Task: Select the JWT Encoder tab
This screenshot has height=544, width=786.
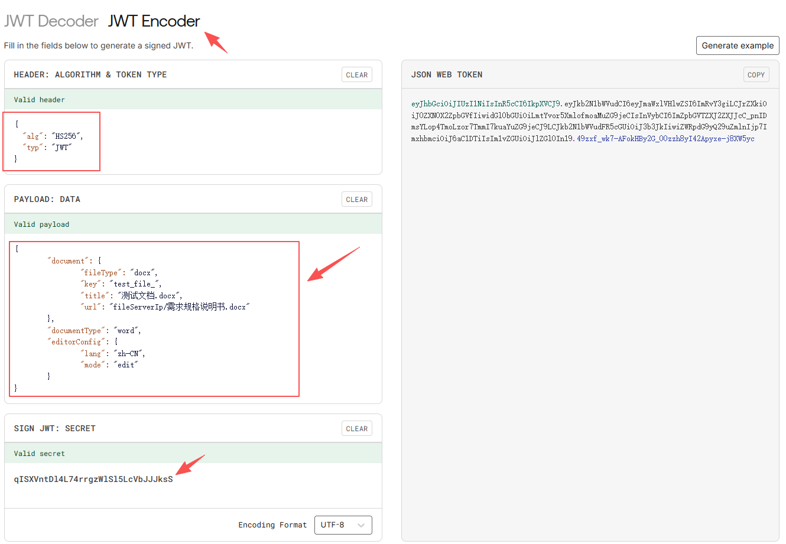Action: [154, 21]
